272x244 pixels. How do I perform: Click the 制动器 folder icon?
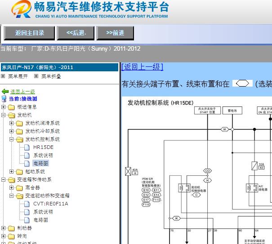click(x=11, y=228)
